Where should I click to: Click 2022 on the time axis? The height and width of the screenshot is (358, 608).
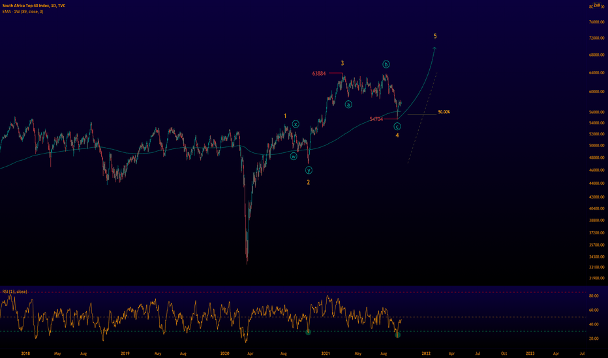[426, 353]
